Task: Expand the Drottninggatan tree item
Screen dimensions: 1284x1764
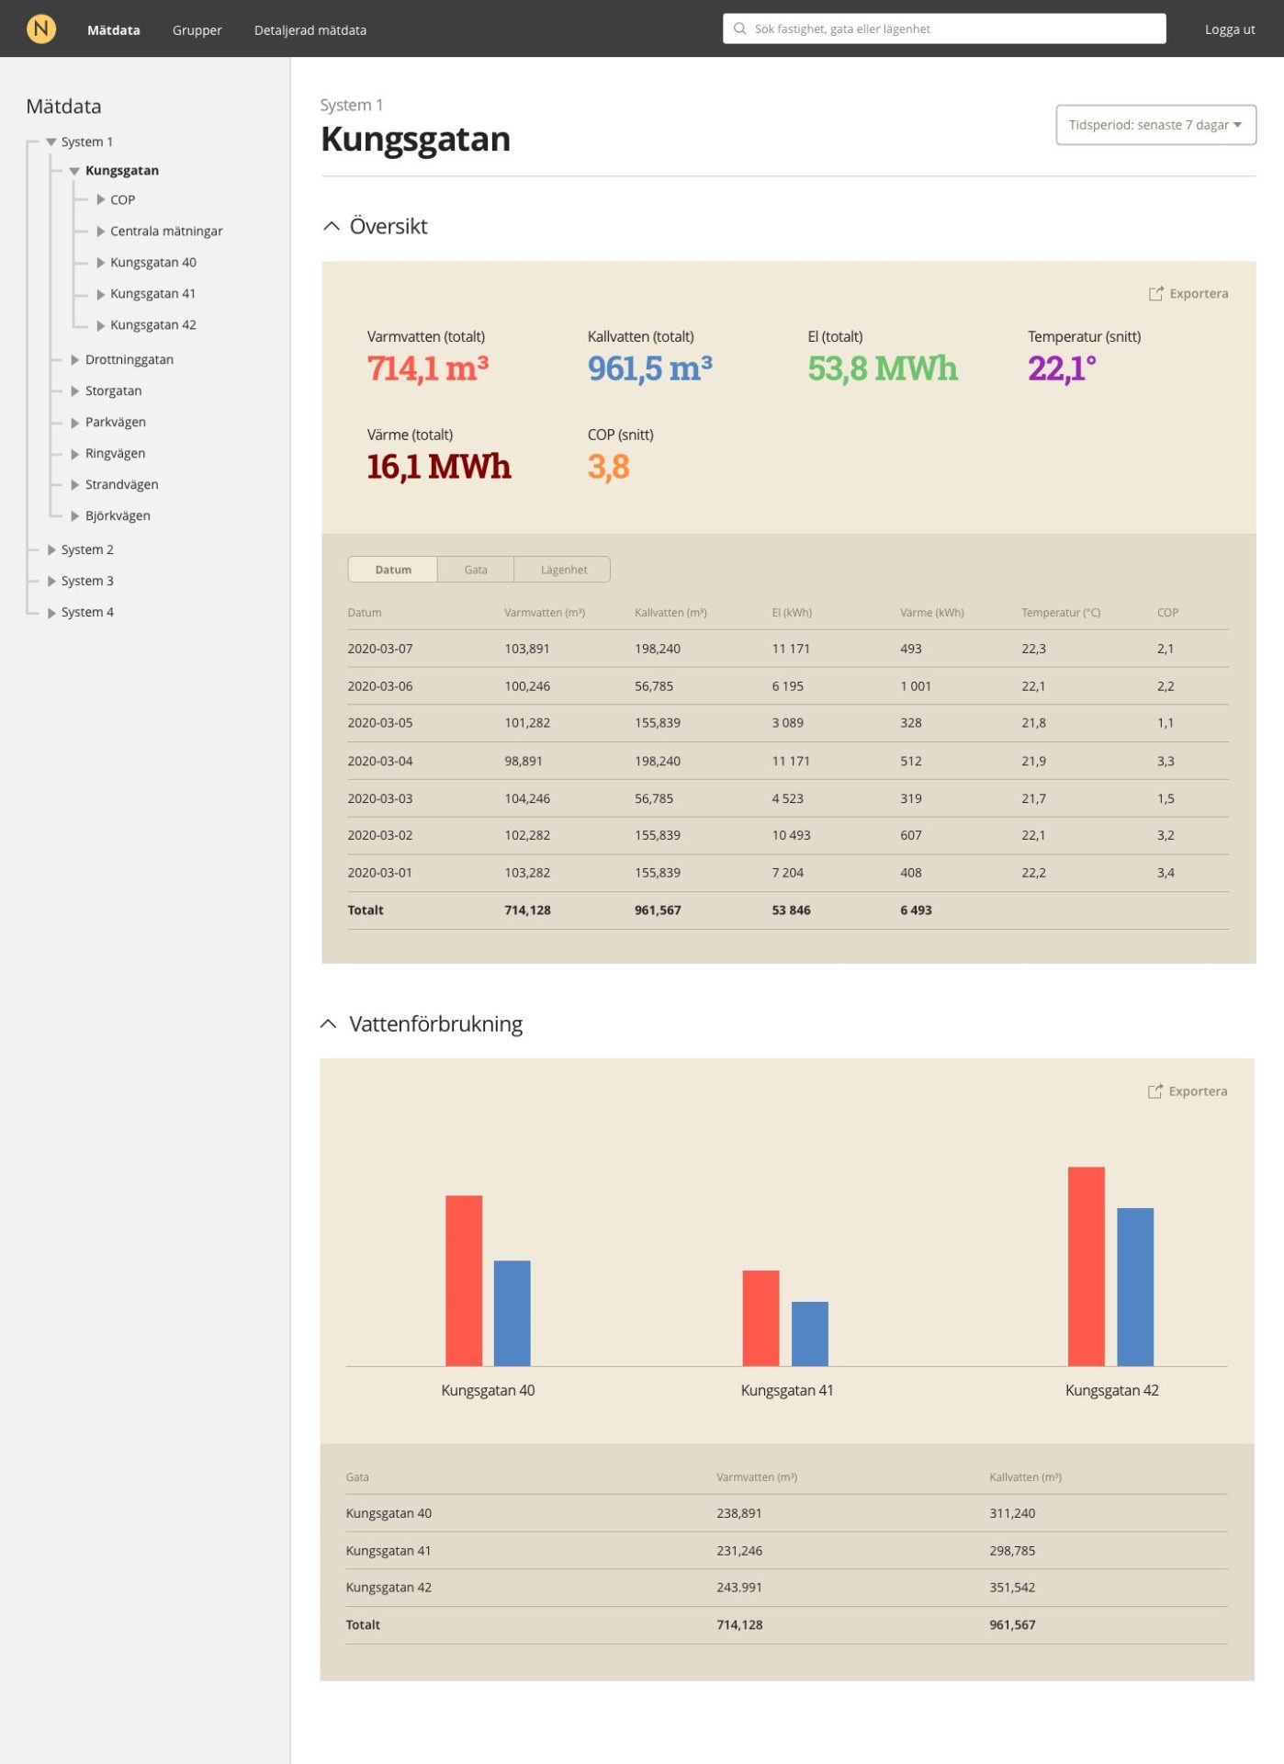Action: 75,359
